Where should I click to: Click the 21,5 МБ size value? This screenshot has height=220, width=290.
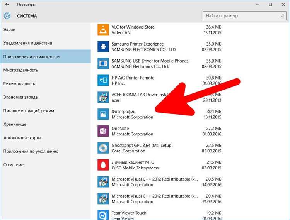pyautogui.click(x=214, y=162)
